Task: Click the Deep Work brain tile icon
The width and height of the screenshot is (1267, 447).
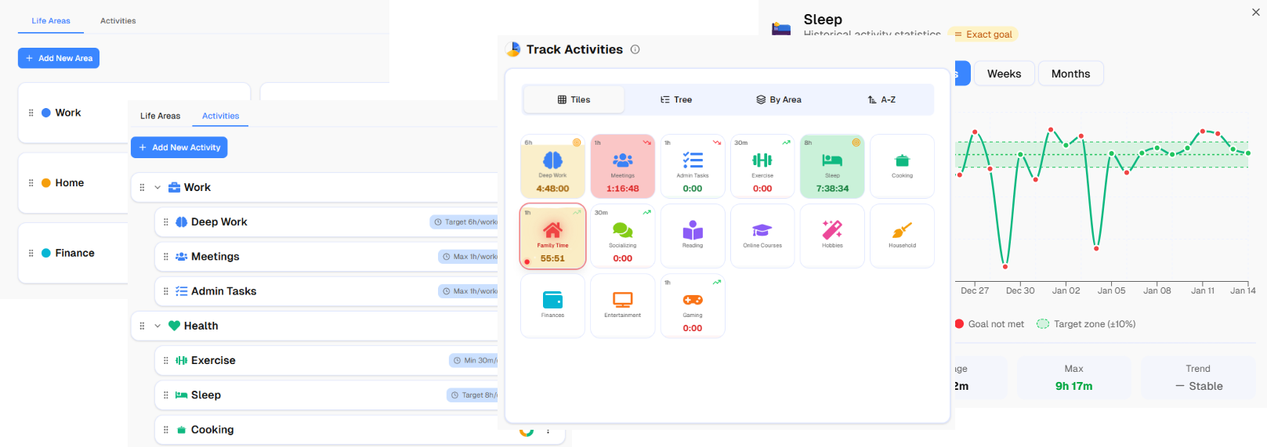Action: [x=552, y=160]
